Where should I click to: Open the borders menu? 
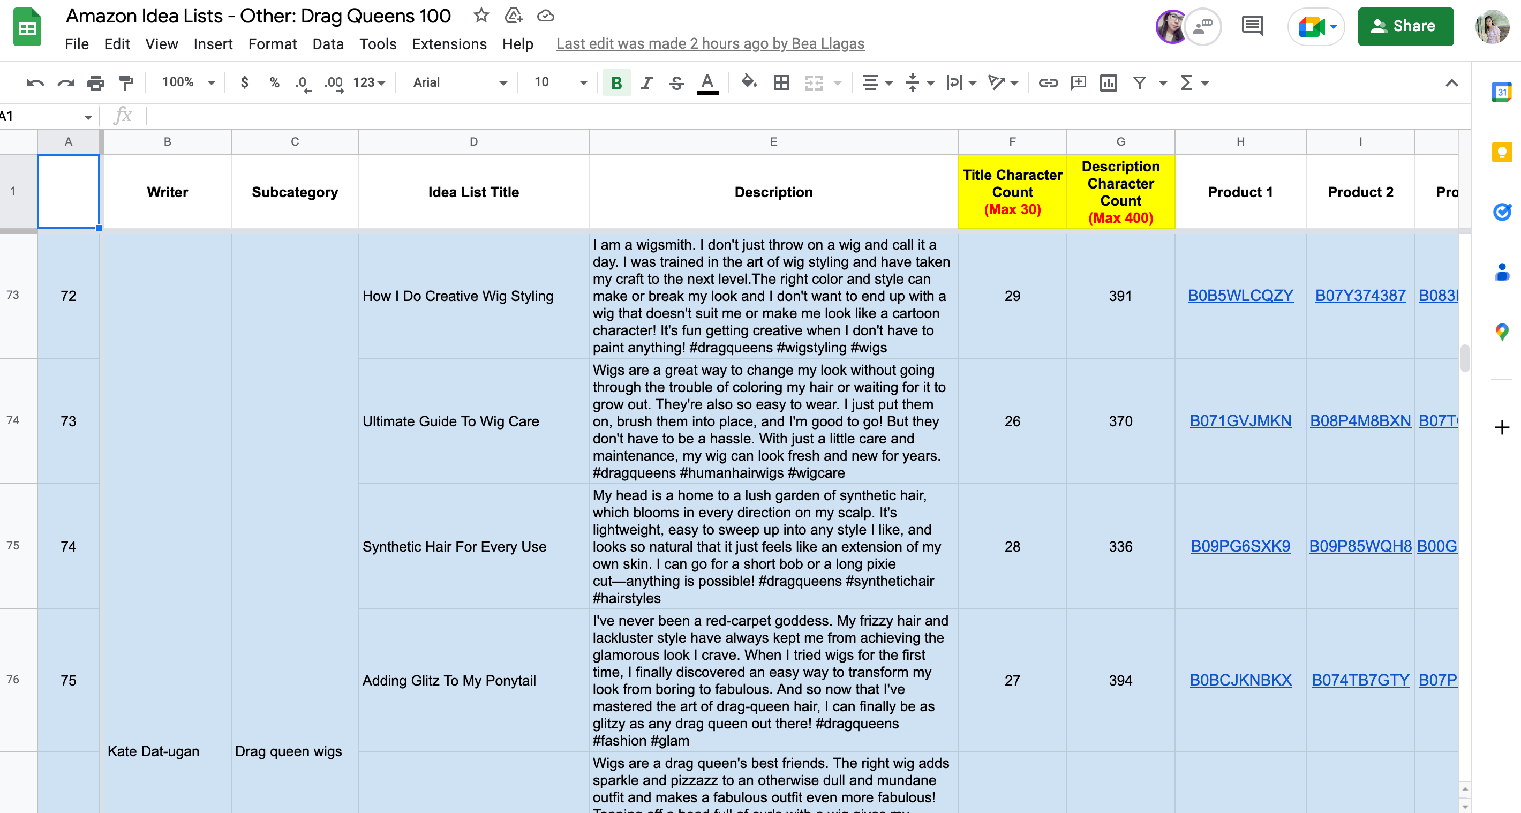pos(781,82)
